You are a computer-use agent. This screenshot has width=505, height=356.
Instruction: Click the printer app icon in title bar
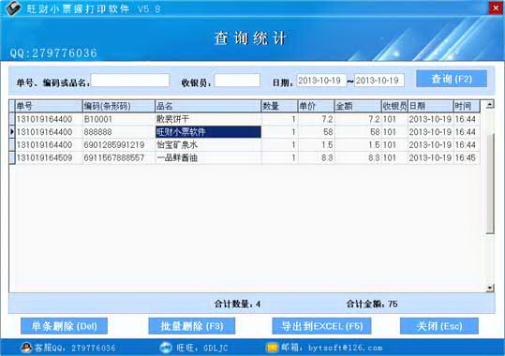pyautogui.click(x=13, y=8)
